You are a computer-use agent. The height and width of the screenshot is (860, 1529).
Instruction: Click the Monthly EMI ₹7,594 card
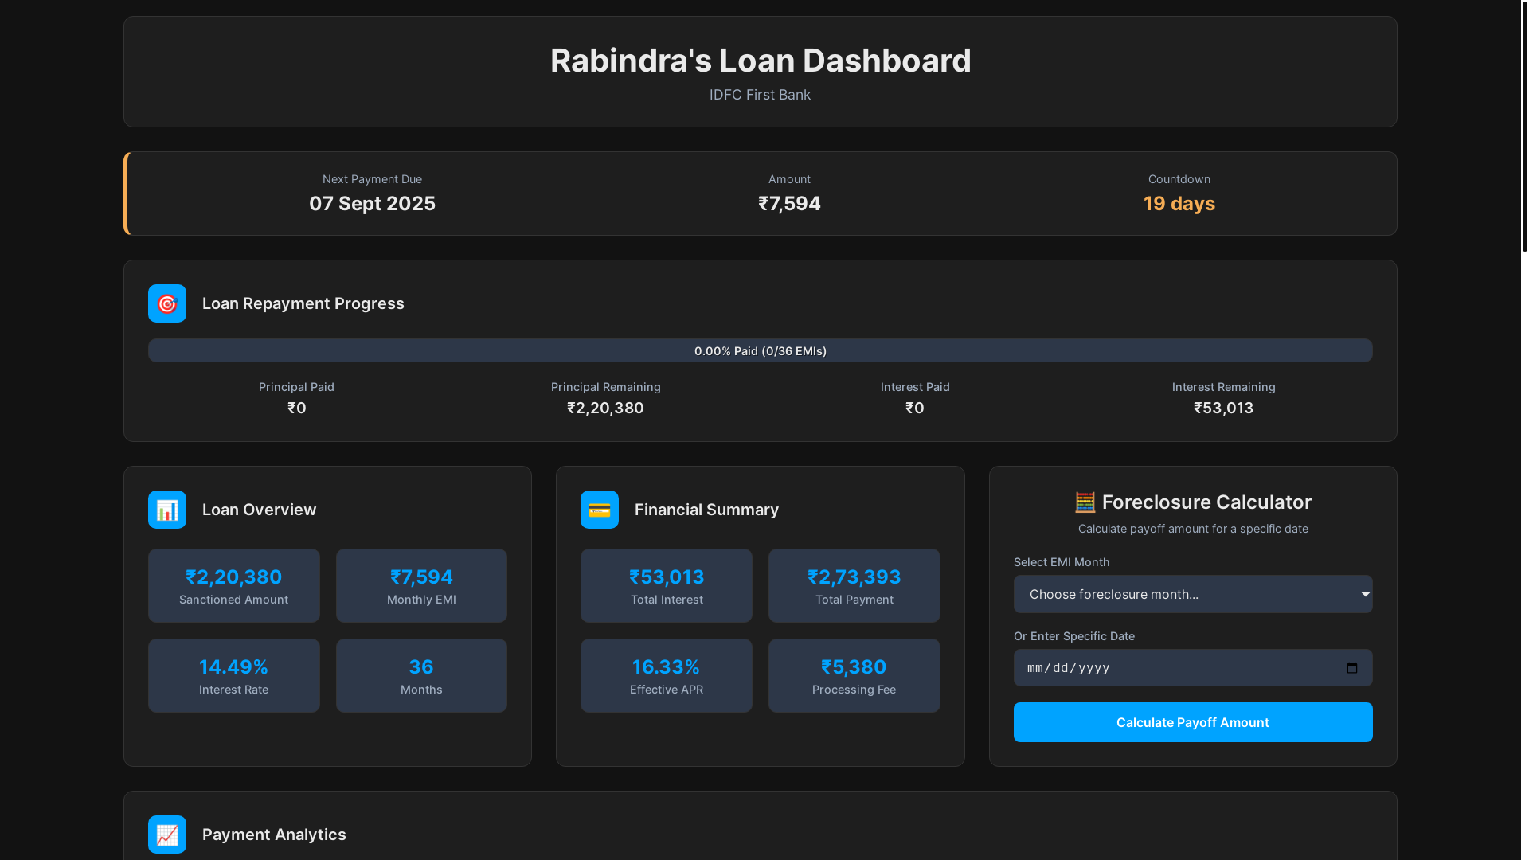tap(421, 585)
